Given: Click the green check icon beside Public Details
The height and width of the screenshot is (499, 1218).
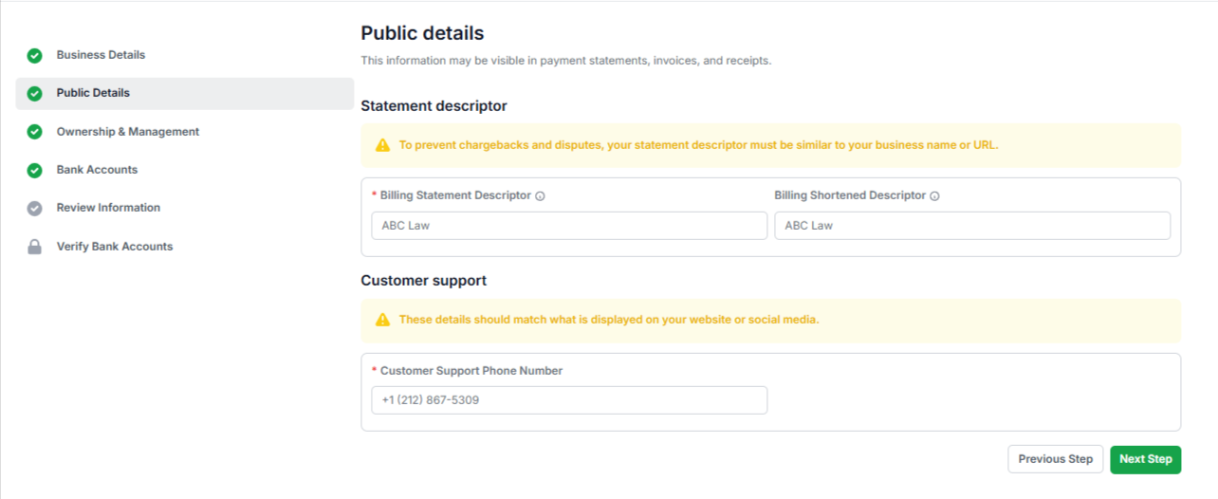Looking at the screenshot, I should point(35,94).
